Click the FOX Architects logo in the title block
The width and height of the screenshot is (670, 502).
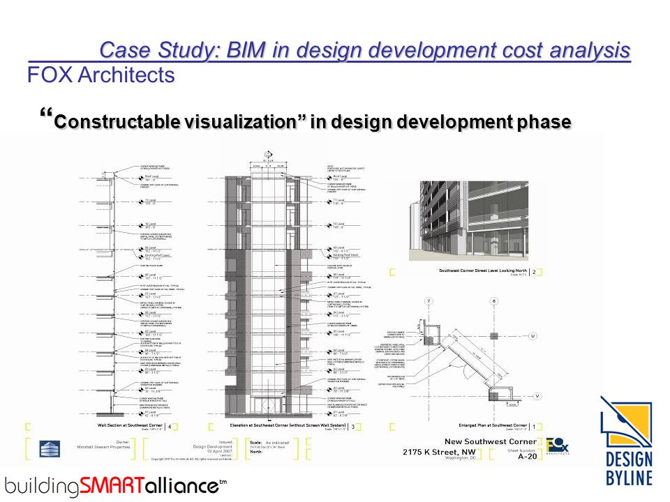[557, 446]
